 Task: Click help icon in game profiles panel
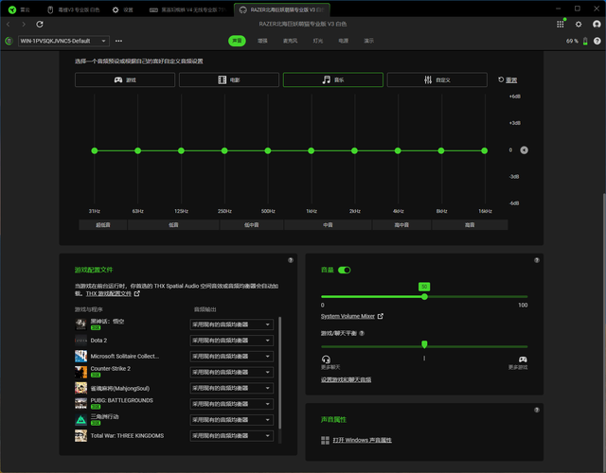point(290,260)
